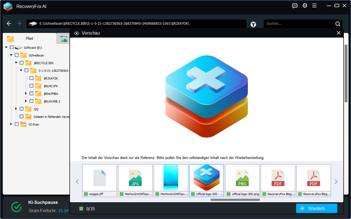Open the feedback chat icon

(x=295, y=6)
